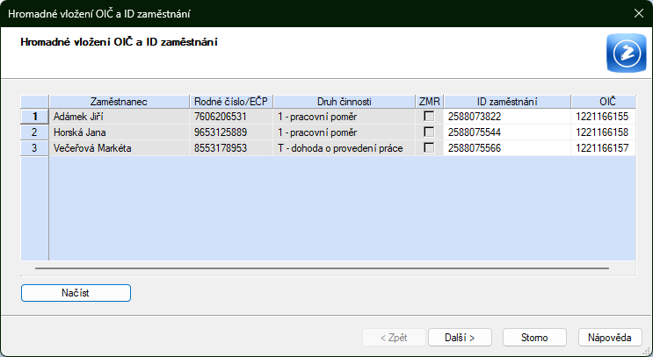Select row header number 2
This screenshot has width=653, height=357.
click(34, 132)
